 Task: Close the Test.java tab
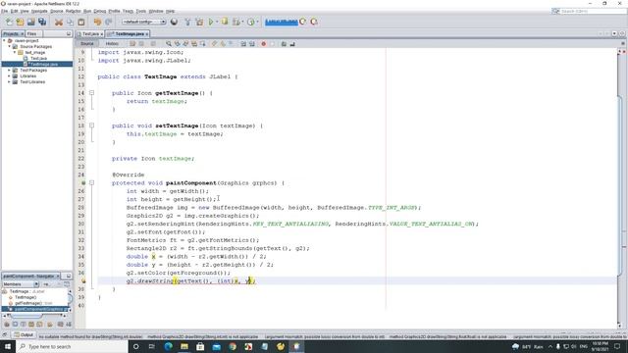click(102, 34)
